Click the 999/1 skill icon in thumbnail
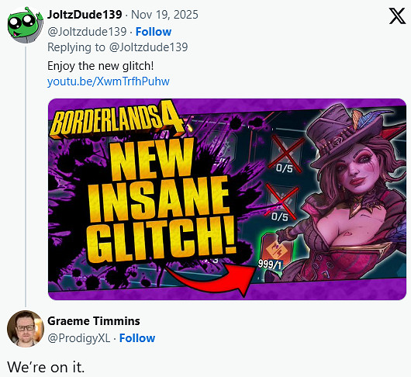Screen dimensions: 411x377 [x=278, y=253]
